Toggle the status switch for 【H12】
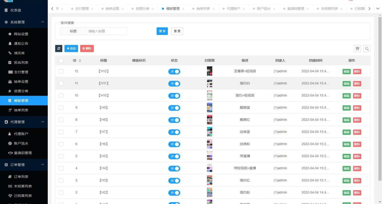Viewport: 382px width, 204px height. click(174, 72)
